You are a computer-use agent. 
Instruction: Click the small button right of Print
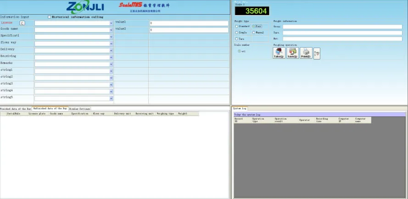tap(317, 53)
